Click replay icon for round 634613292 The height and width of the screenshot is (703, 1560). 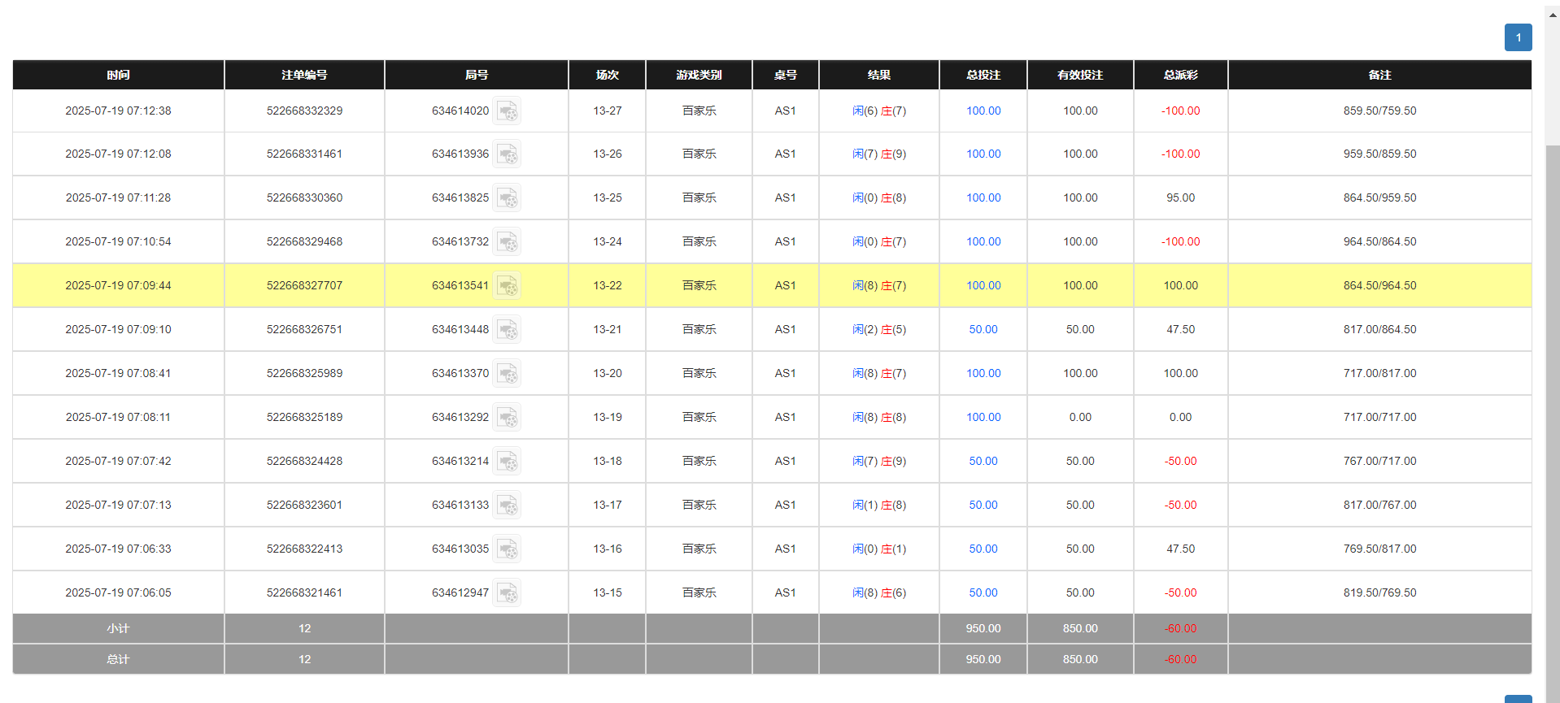(x=507, y=418)
